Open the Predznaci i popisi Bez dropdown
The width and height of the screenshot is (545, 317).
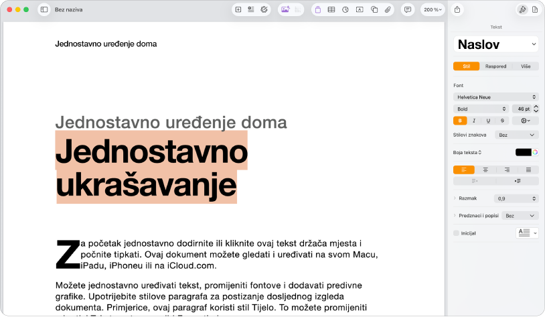tap(520, 216)
